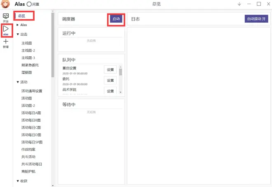Open 活动每日B图 menu item

pyautogui.click(x=31, y=120)
